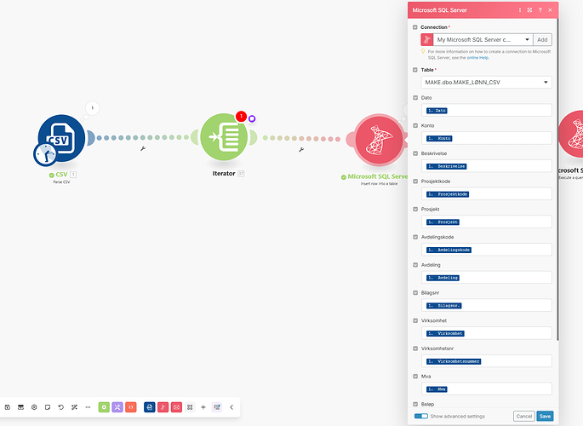Viewport: 583px width, 426px height.
Task: Open scenario settings gear in bottom toolbar
Action: click(34, 407)
